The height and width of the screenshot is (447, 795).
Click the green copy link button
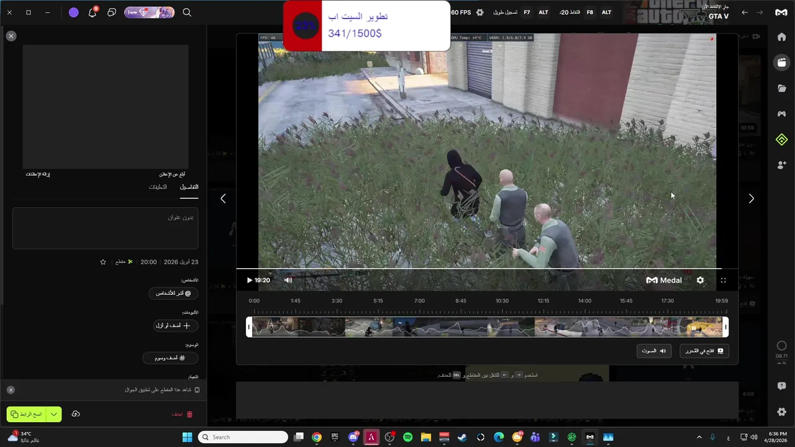(27, 414)
